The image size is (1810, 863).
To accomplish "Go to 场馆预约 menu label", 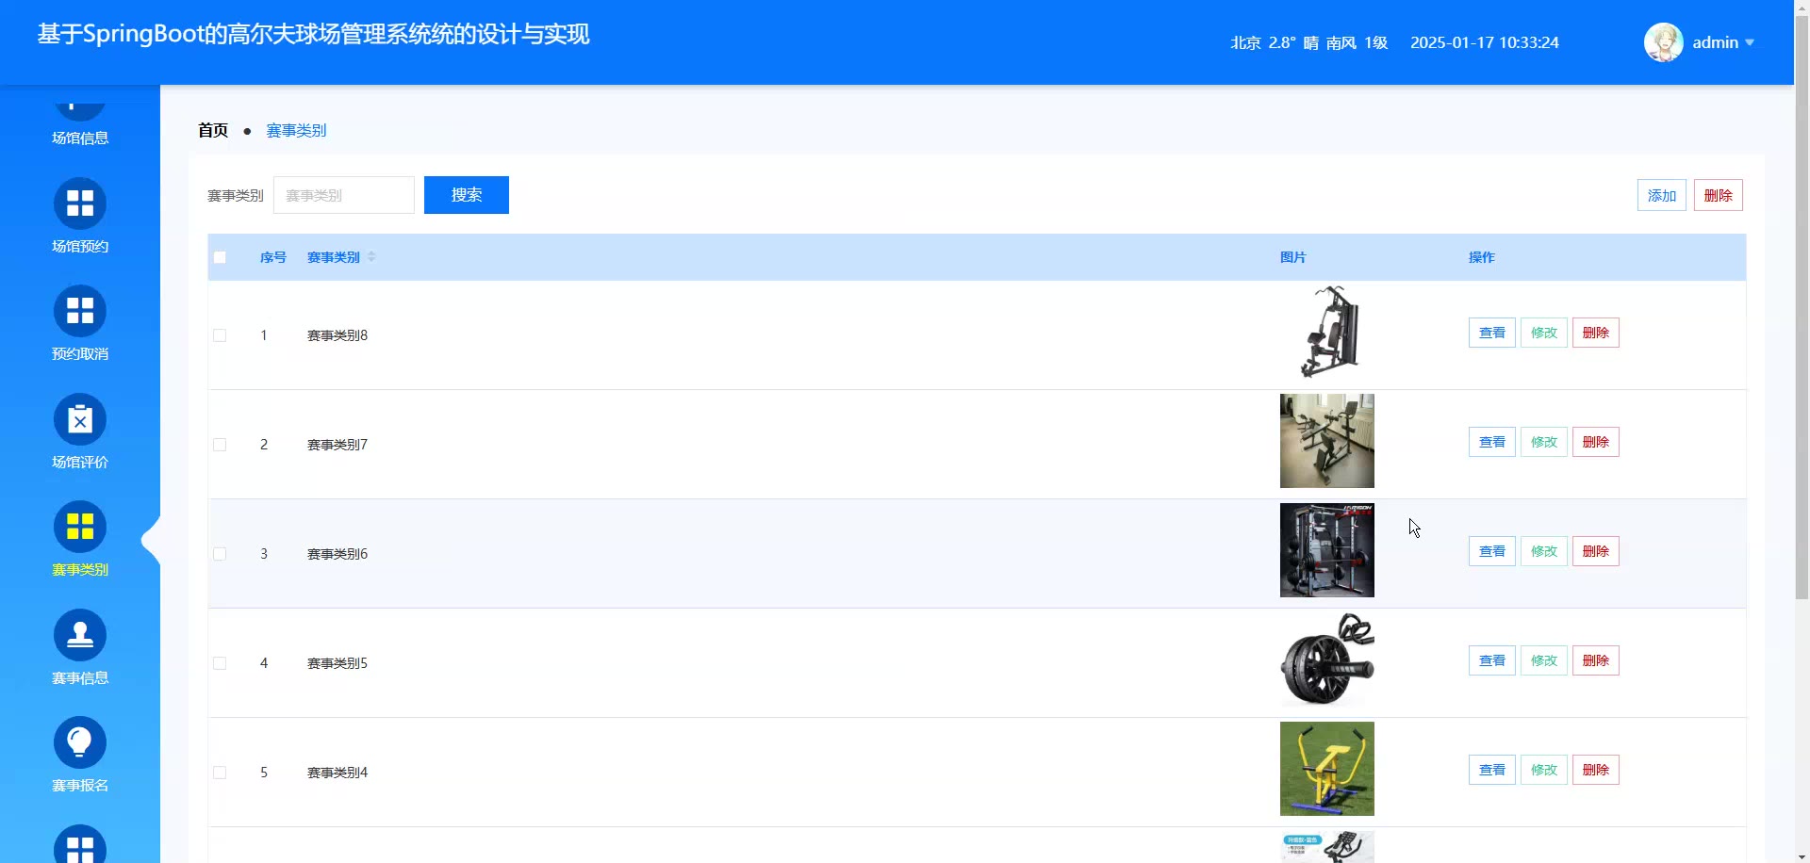I will [80, 246].
